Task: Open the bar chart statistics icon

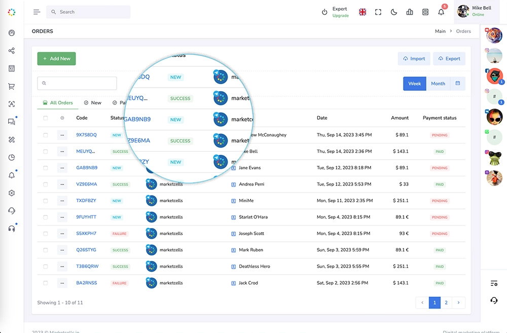Action: tap(410, 12)
